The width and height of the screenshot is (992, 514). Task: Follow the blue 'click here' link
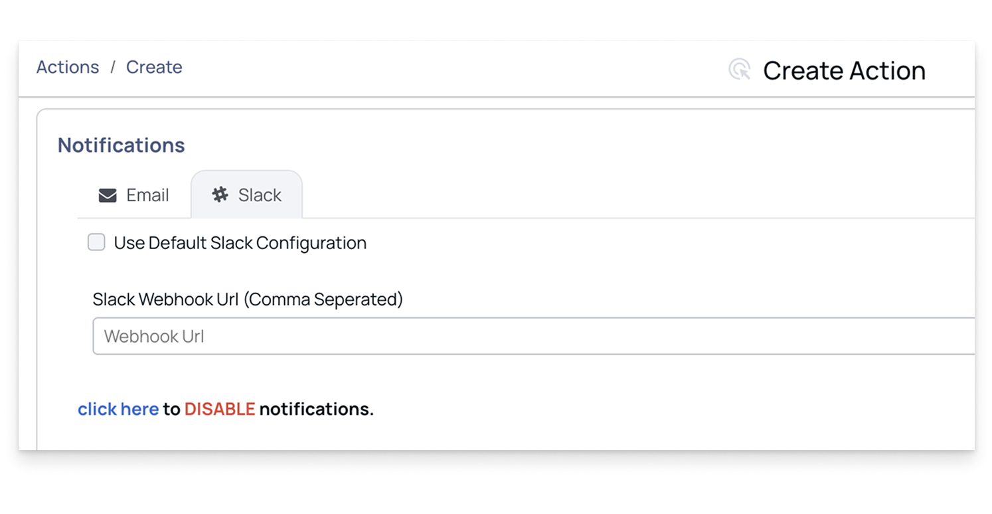pos(118,409)
